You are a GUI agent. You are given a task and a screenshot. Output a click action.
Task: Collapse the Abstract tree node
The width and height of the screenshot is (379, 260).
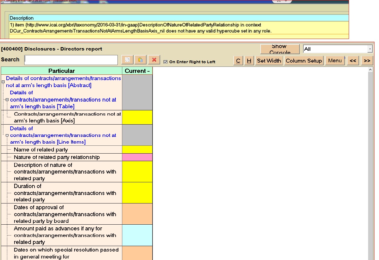(3, 82)
